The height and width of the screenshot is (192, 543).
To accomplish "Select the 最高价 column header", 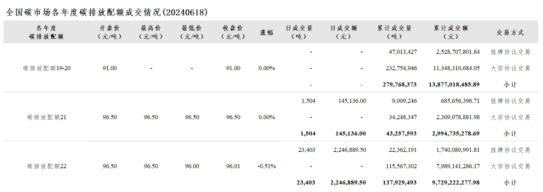I will 151,32.
